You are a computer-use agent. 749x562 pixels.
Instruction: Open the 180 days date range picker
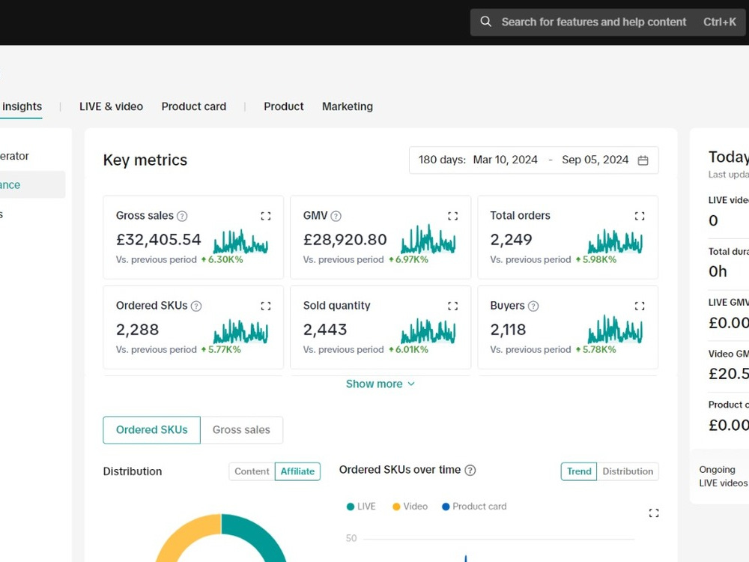[533, 160]
